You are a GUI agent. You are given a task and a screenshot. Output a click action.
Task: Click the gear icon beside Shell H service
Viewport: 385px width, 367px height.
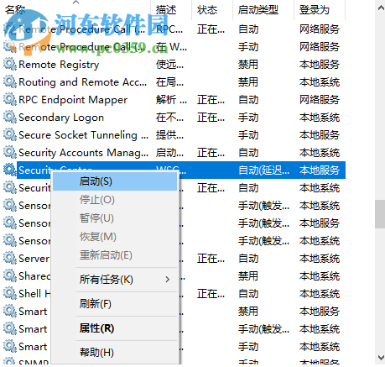click(10, 294)
